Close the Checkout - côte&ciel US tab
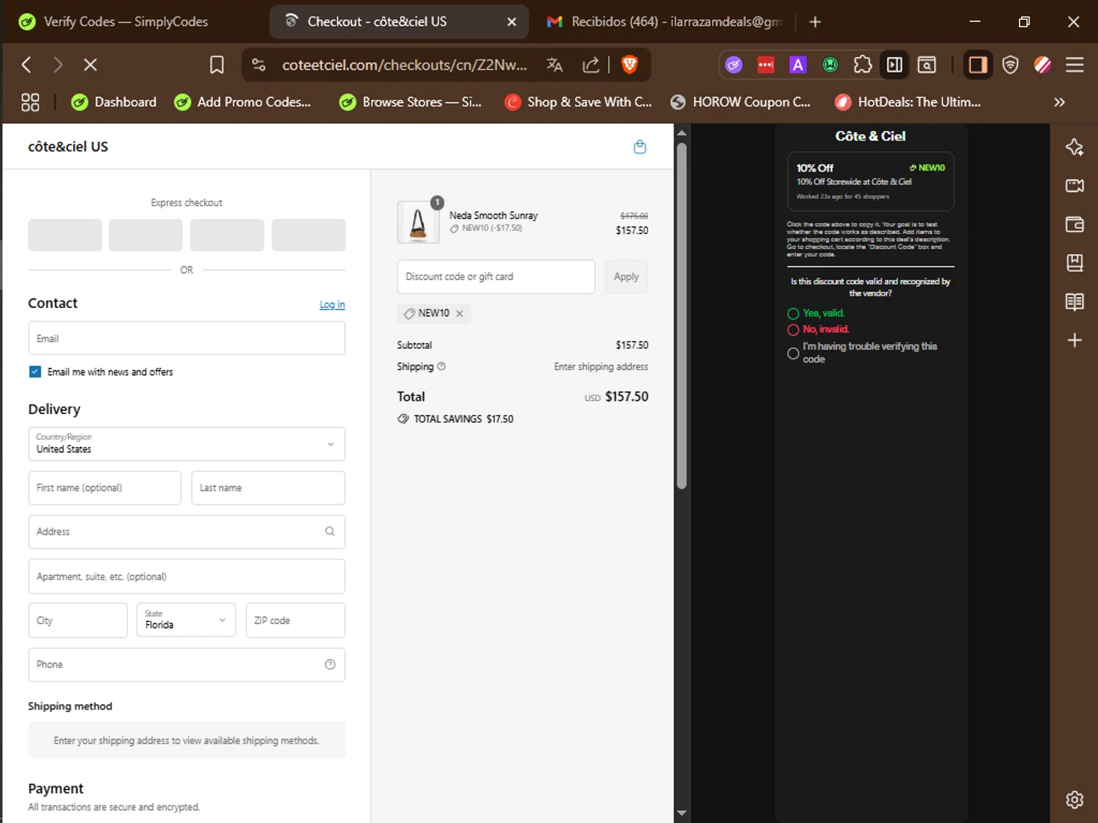The width and height of the screenshot is (1098, 823). pyautogui.click(x=512, y=22)
